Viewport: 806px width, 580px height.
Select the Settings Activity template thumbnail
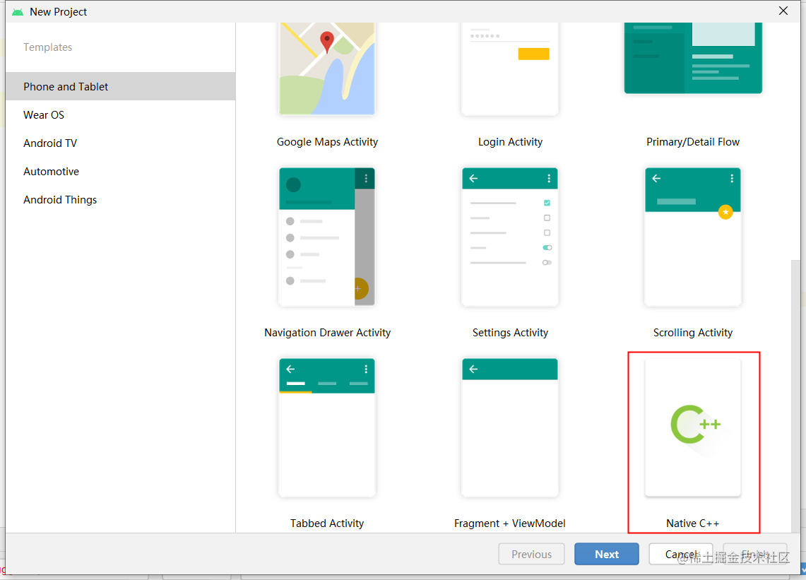click(510, 237)
